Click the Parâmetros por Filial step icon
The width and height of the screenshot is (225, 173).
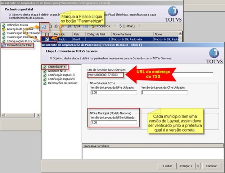click(x=4, y=45)
